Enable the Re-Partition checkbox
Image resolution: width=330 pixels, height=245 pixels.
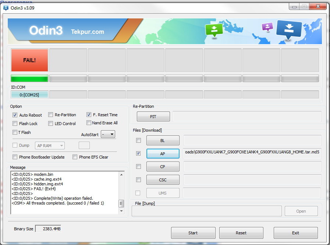tap(51, 115)
